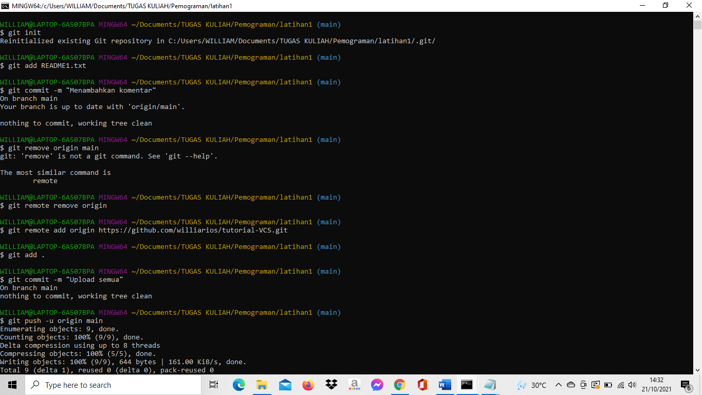
Task: Open File Explorer from the taskbar
Action: coord(262,385)
